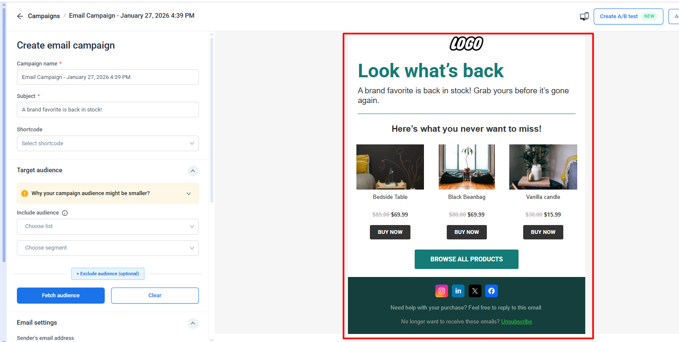Click the Facebook icon in email footer
The height and width of the screenshot is (342, 679).
tap(492, 291)
